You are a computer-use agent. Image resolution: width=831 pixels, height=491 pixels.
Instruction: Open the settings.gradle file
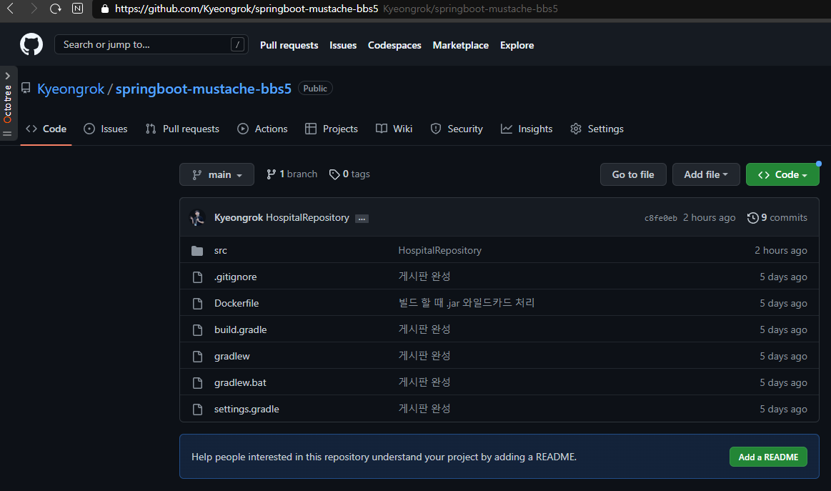pos(247,410)
